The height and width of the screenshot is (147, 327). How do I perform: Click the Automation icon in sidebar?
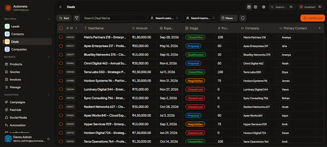click(x=7, y=125)
